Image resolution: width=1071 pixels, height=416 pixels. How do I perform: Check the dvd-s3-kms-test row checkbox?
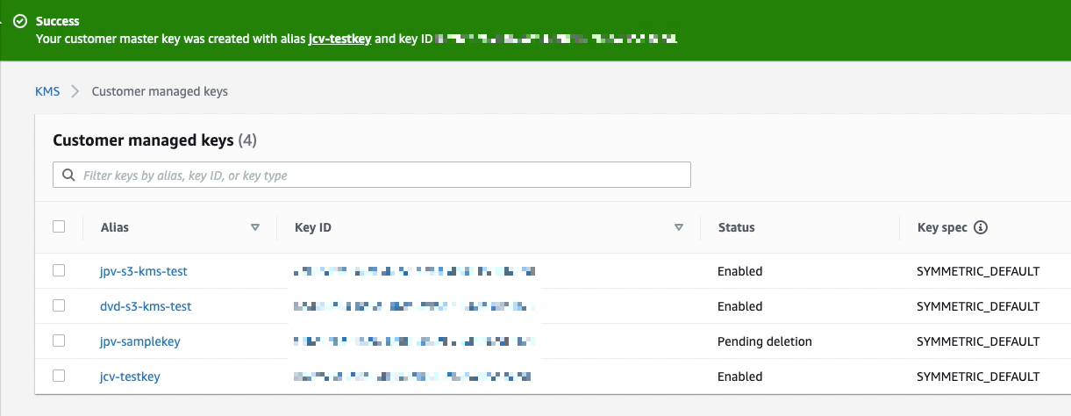pos(59,305)
